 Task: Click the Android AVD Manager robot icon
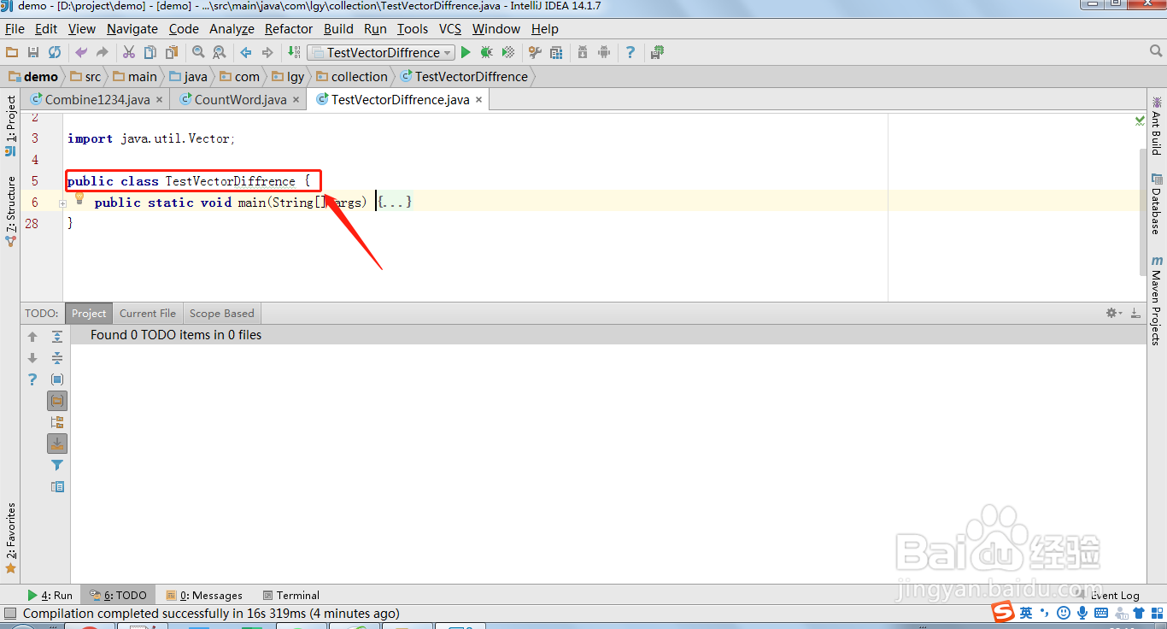point(604,52)
